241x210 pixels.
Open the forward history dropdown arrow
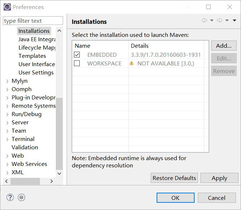tap(227, 20)
